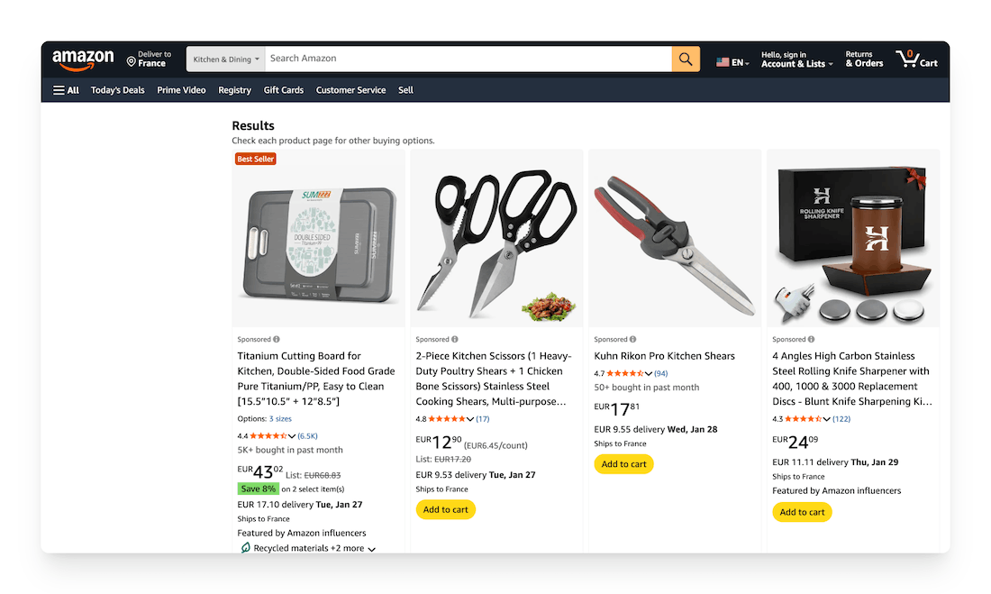Click the star rating of Kuhn Rikon shears
991x594 pixels.
(x=623, y=373)
